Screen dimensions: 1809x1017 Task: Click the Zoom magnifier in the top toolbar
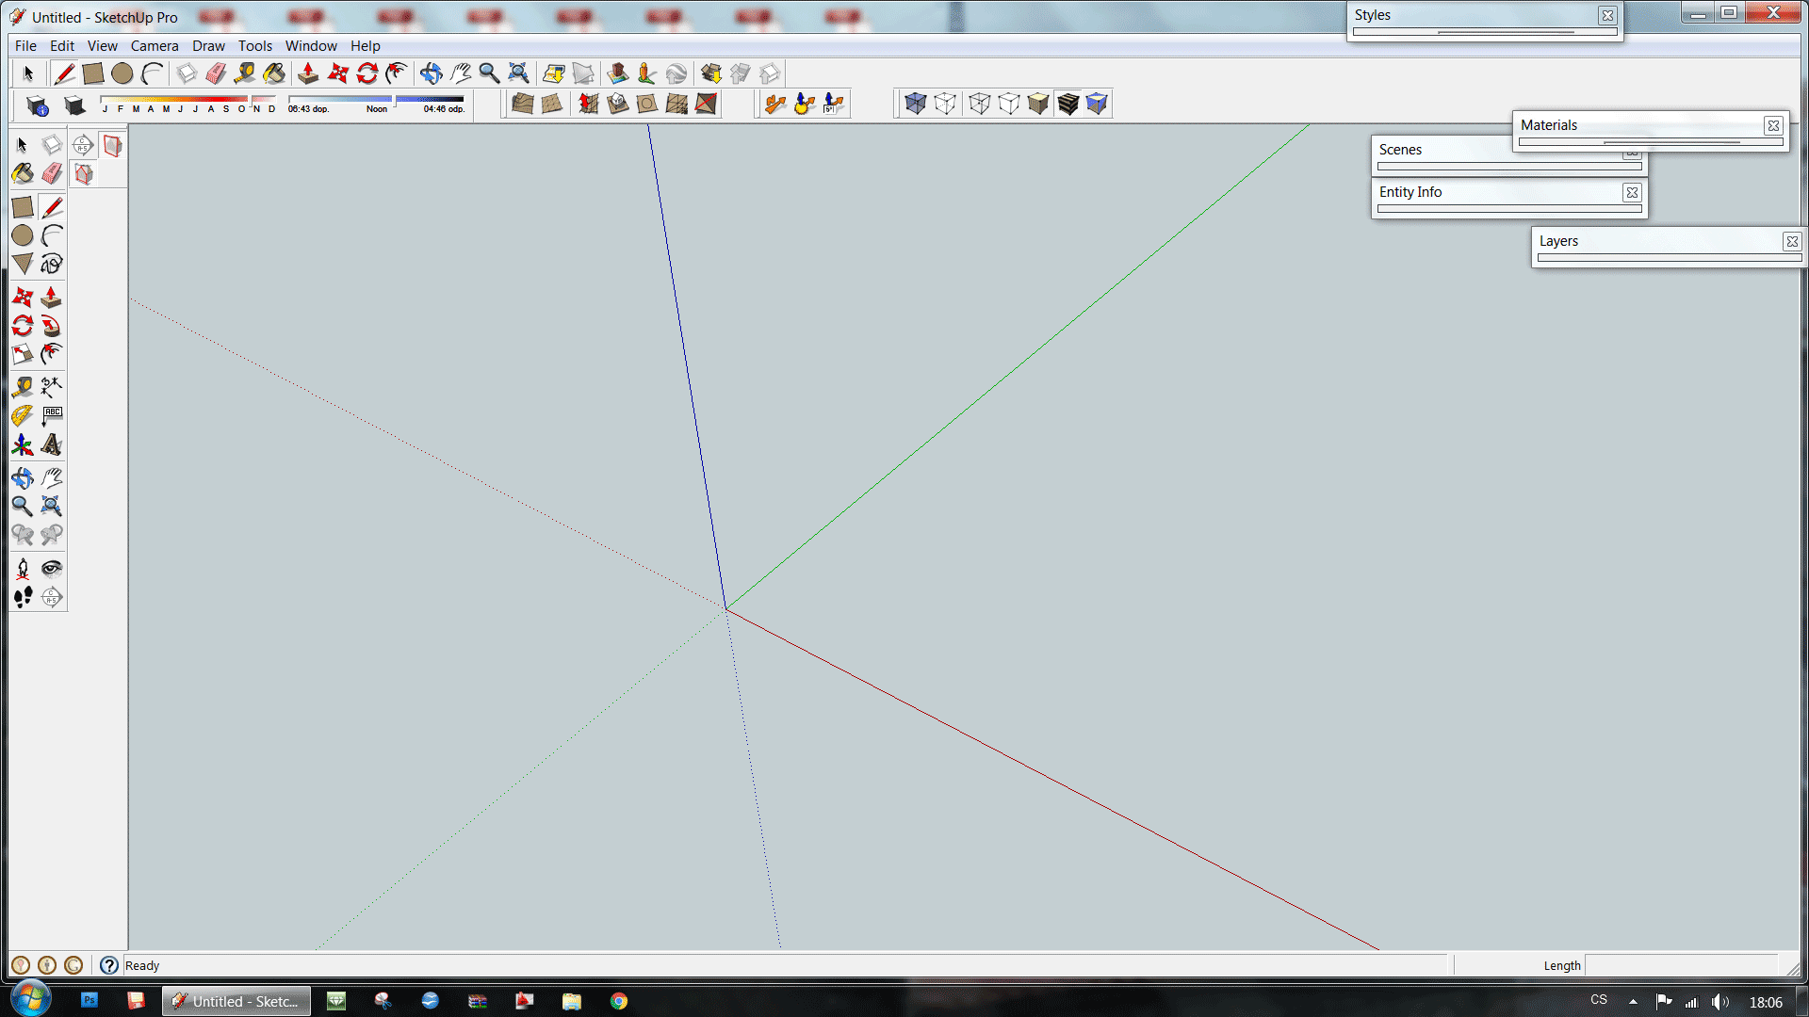[489, 73]
